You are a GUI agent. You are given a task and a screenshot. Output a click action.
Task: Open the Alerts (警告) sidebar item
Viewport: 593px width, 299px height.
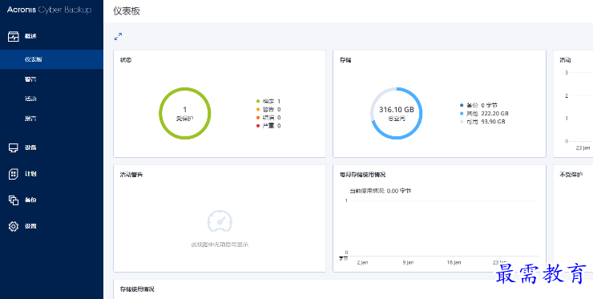click(30, 79)
